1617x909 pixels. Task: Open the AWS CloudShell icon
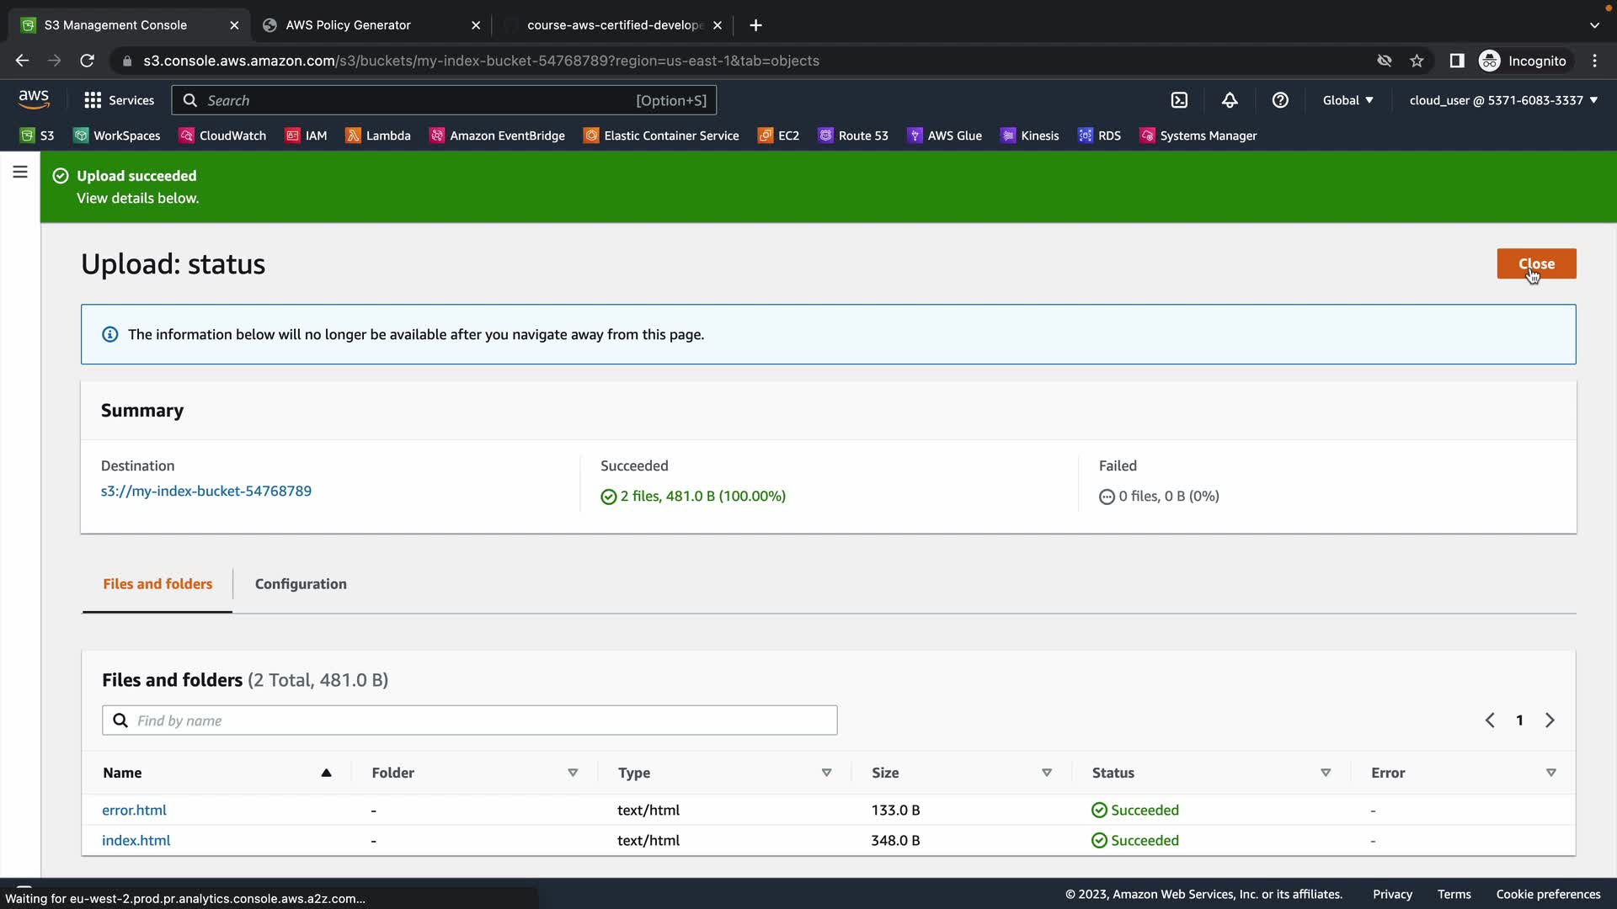coord(1179,100)
